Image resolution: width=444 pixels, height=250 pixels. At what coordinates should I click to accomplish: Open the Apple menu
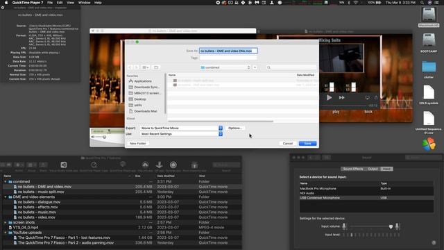[x=6, y=3]
